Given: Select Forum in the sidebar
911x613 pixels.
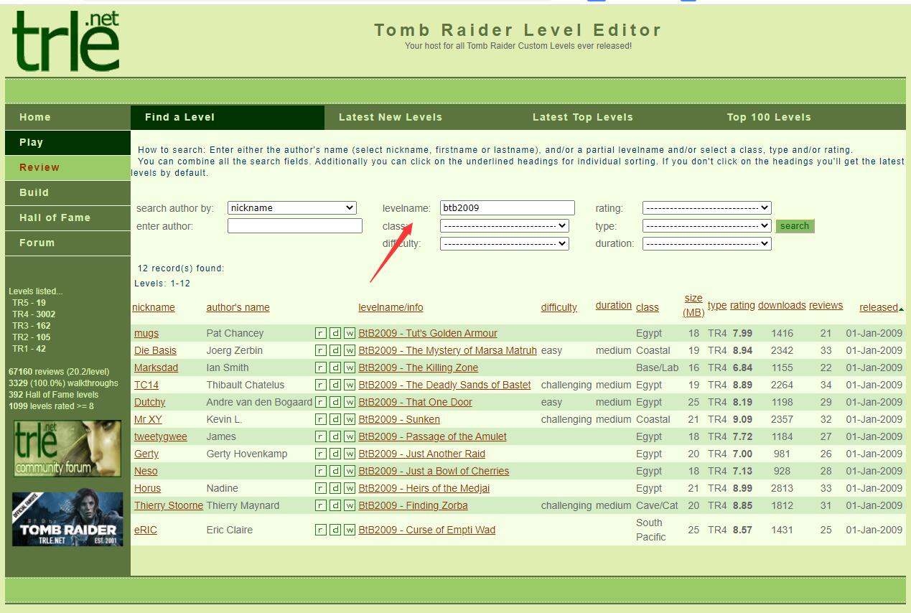Looking at the screenshot, I should [x=67, y=243].
